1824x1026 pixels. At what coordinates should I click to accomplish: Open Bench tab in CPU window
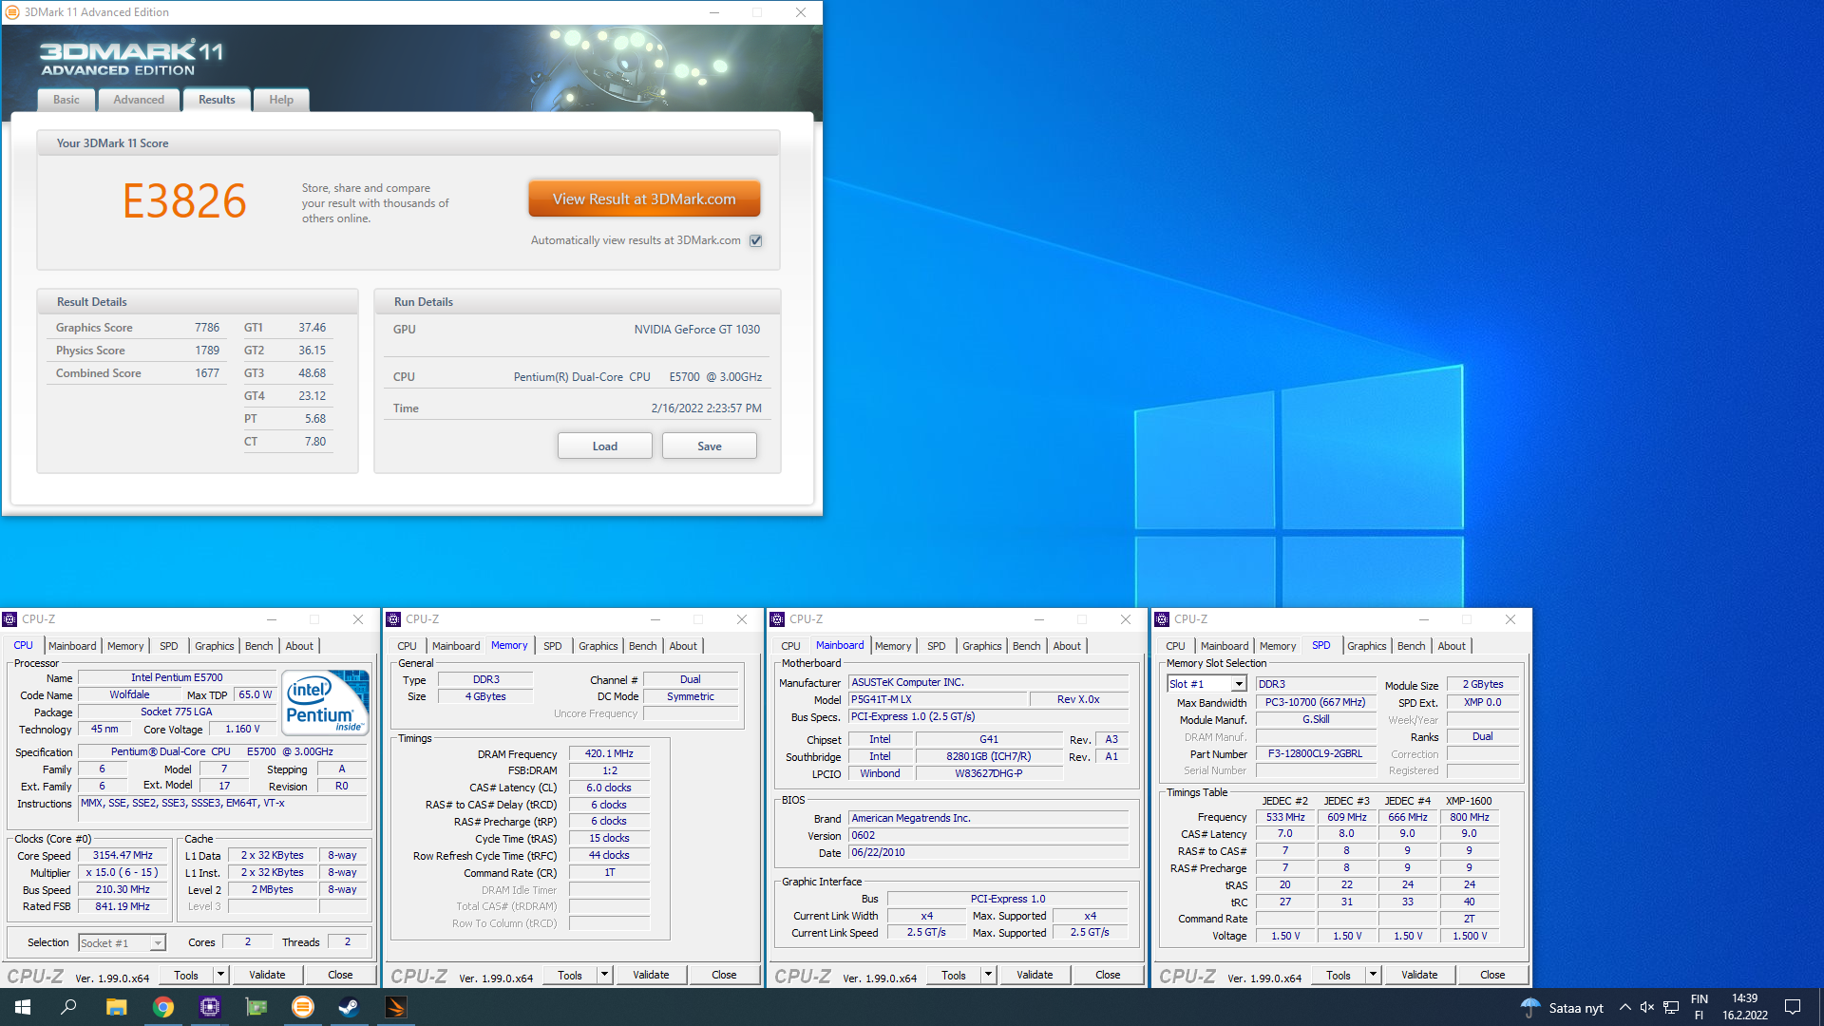tap(258, 646)
